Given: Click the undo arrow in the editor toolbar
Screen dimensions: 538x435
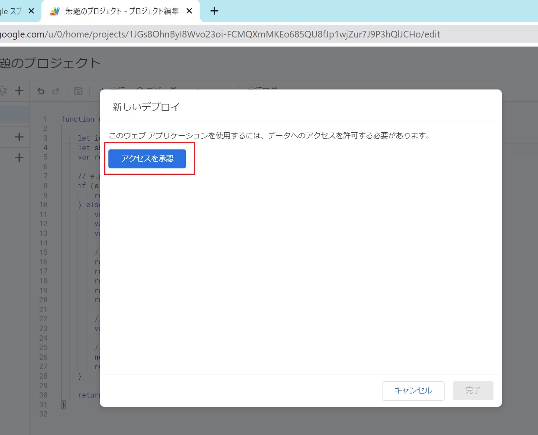Looking at the screenshot, I should click(x=41, y=91).
